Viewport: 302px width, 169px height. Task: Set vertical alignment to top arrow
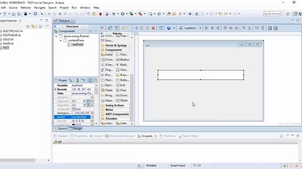coord(84,105)
